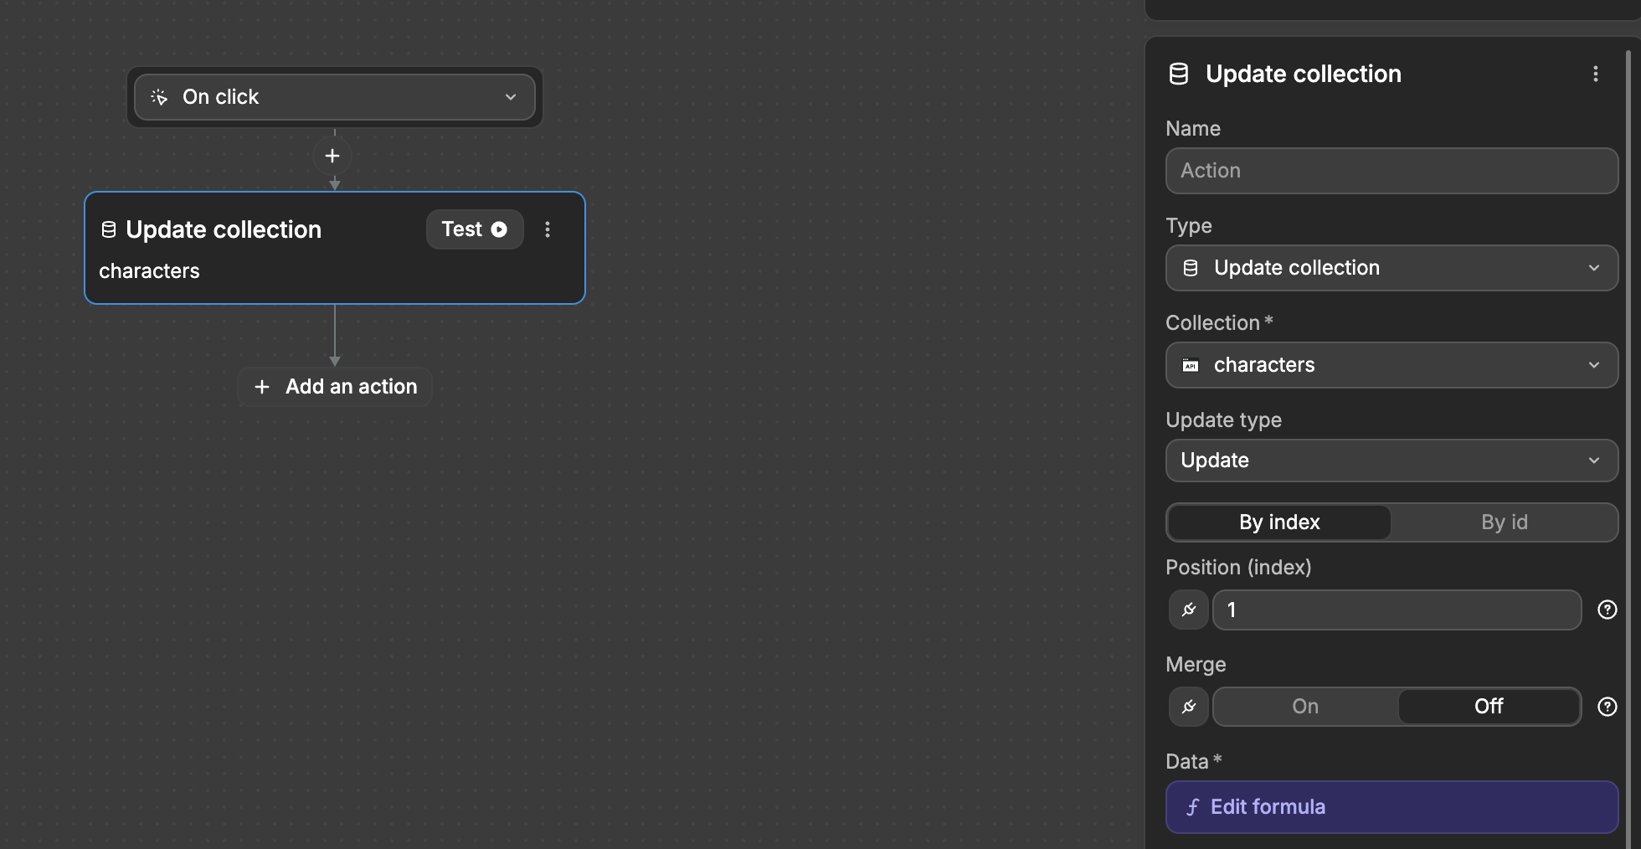Open three-dot menu in Update collection panel header
Viewport: 1641px width, 849px height.
1595,74
